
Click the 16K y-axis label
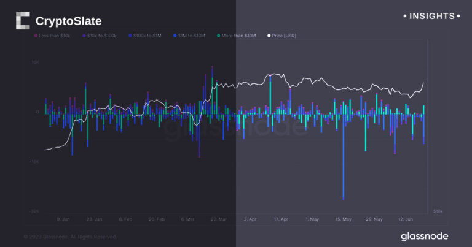35,62
